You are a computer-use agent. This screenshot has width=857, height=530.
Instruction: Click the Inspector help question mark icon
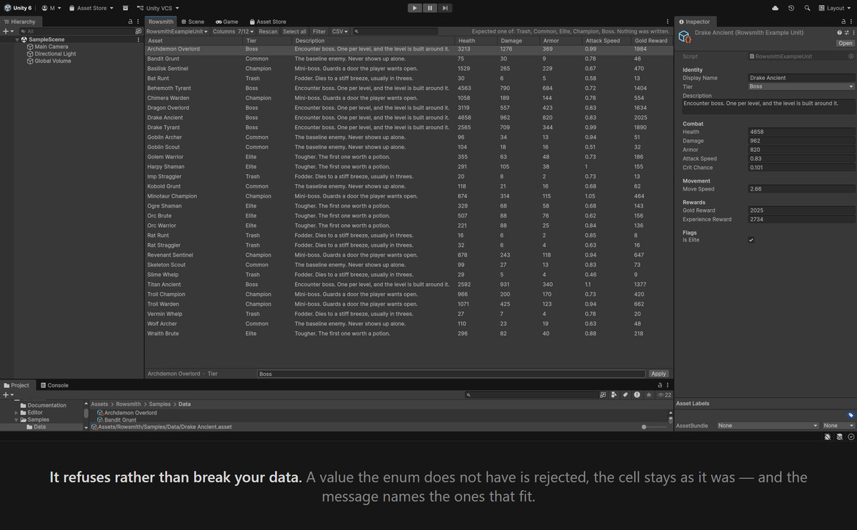tap(839, 33)
